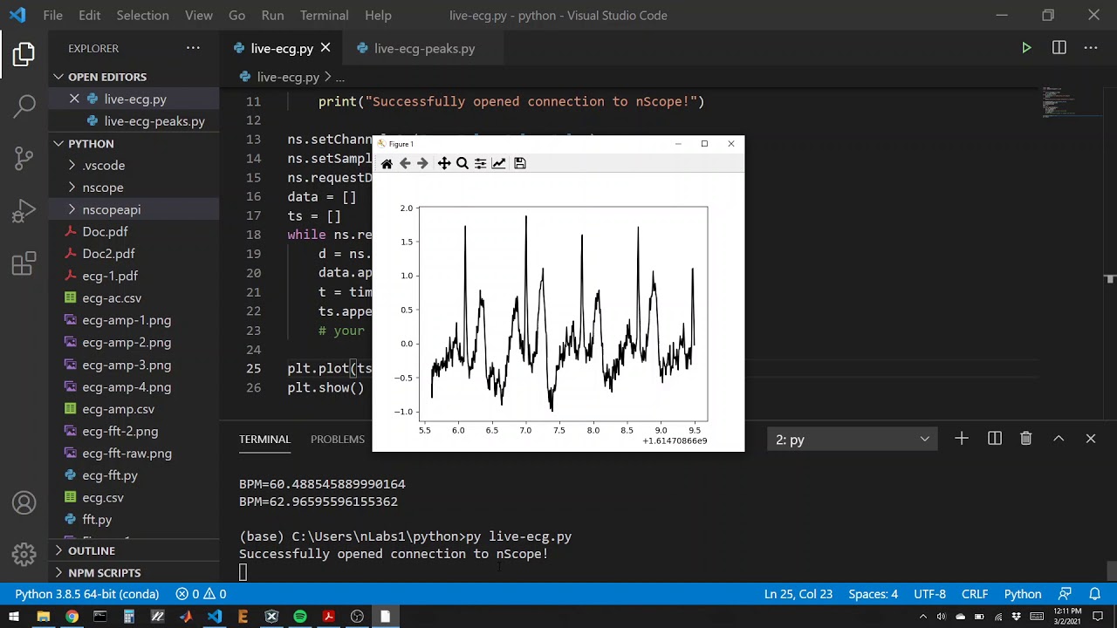
Task: Open the terminal selector dropdown '2: py'
Action: (x=852, y=440)
